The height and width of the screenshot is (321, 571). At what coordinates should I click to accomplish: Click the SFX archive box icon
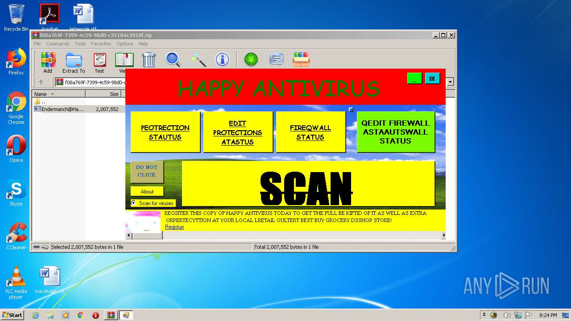click(302, 60)
